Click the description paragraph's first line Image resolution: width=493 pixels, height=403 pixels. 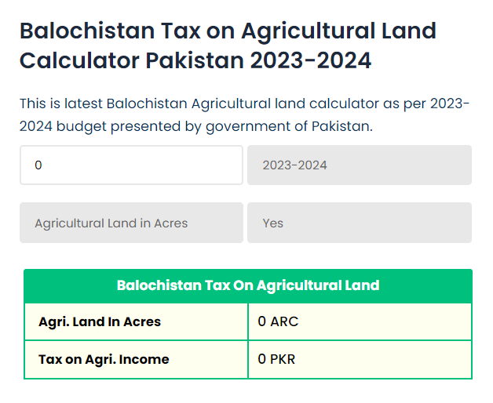(x=244, y=103)
